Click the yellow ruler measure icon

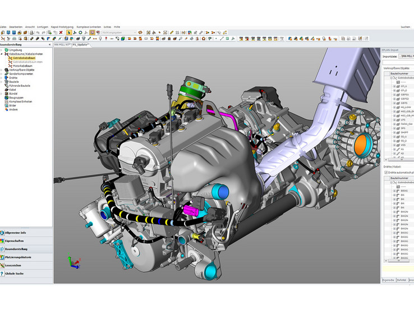click(x=172, y=33)
